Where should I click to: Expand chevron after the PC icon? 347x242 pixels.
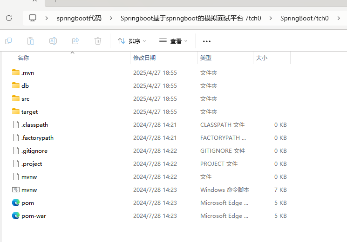47,18
